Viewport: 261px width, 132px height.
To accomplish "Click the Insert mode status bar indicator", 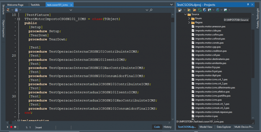I will [39, 127].
